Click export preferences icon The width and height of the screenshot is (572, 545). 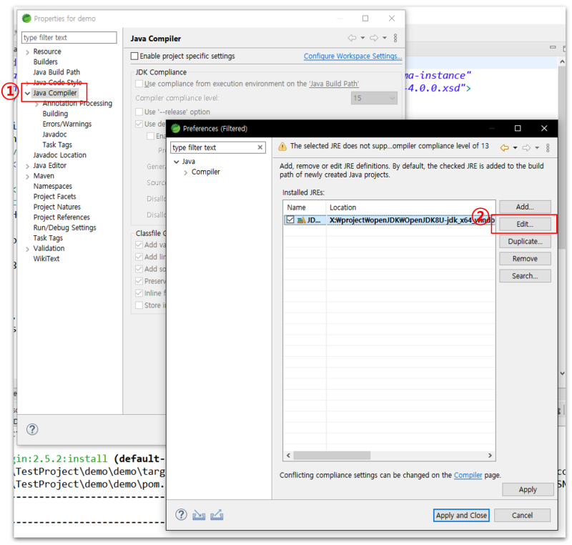pos(217,515)
